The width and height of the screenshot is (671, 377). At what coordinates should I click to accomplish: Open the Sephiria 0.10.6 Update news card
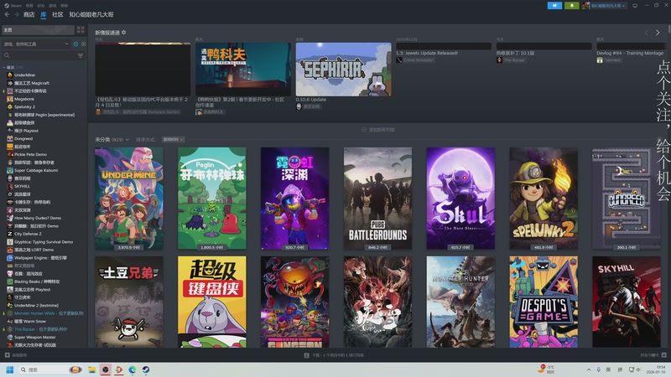(x=343, y=70)
